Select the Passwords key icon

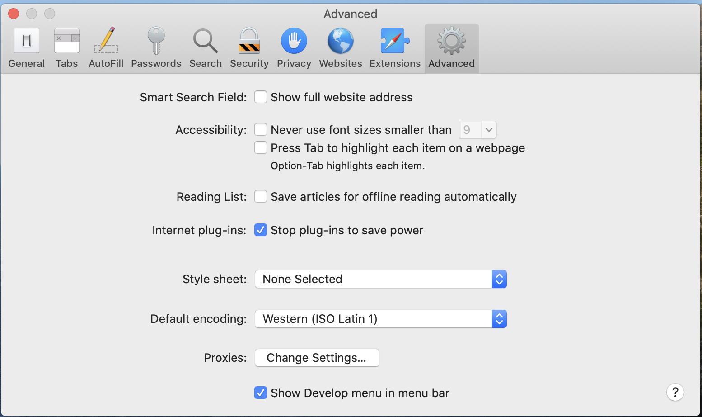156,48
